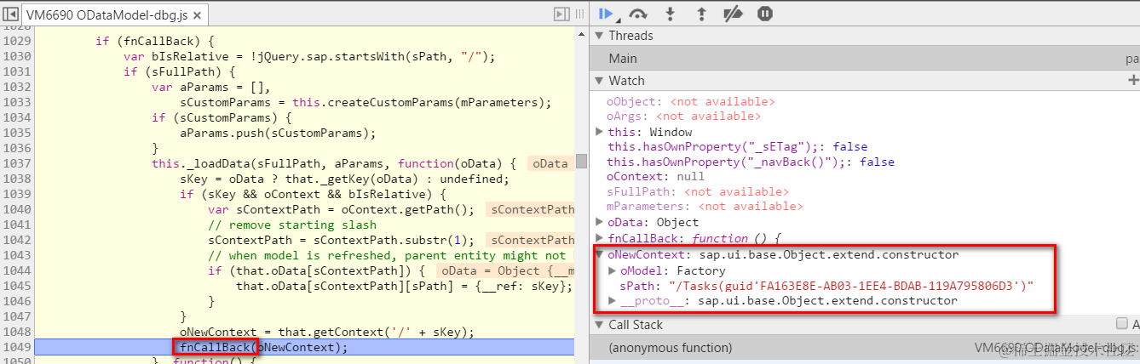Collapse the Watch section
This screenshot has width=1140, height=364.
[x=600, y=81]
